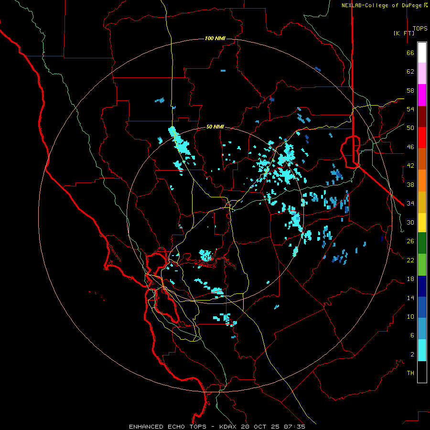Viewport: 430px width, 430px height.
Task: Select the dark red legend swatch
Action: 422,117
